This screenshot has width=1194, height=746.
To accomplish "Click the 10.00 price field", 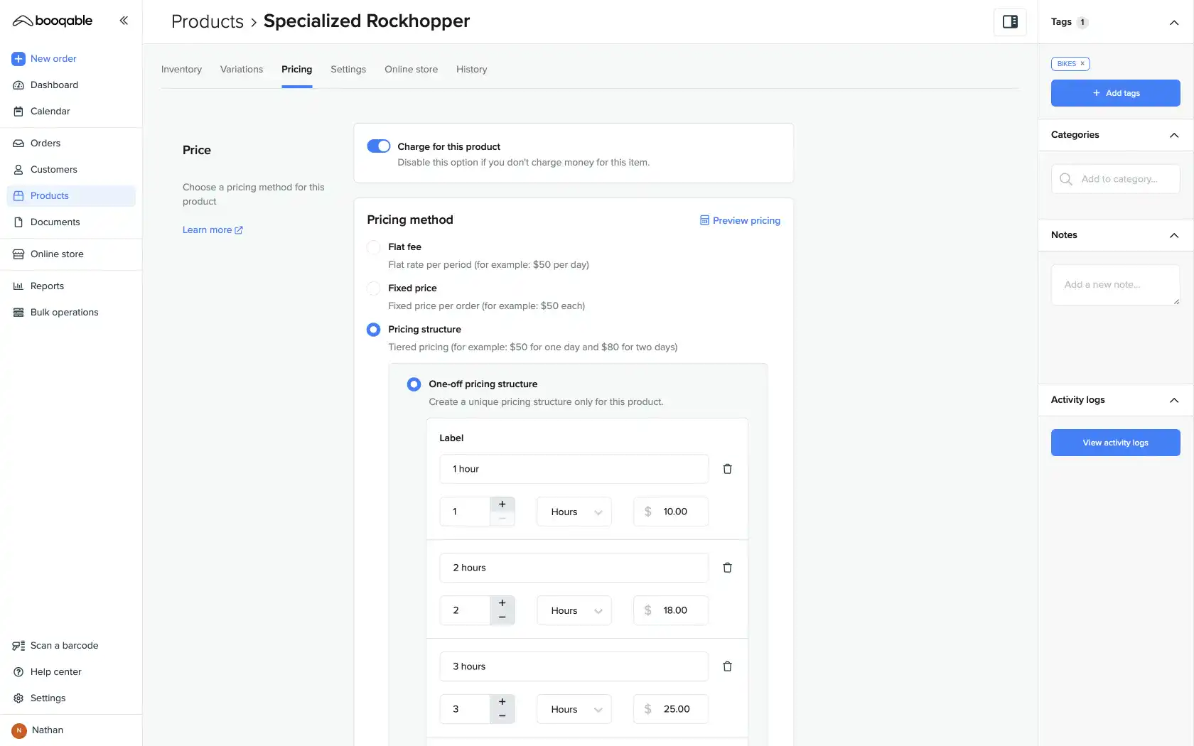I will tap(671, 512).
